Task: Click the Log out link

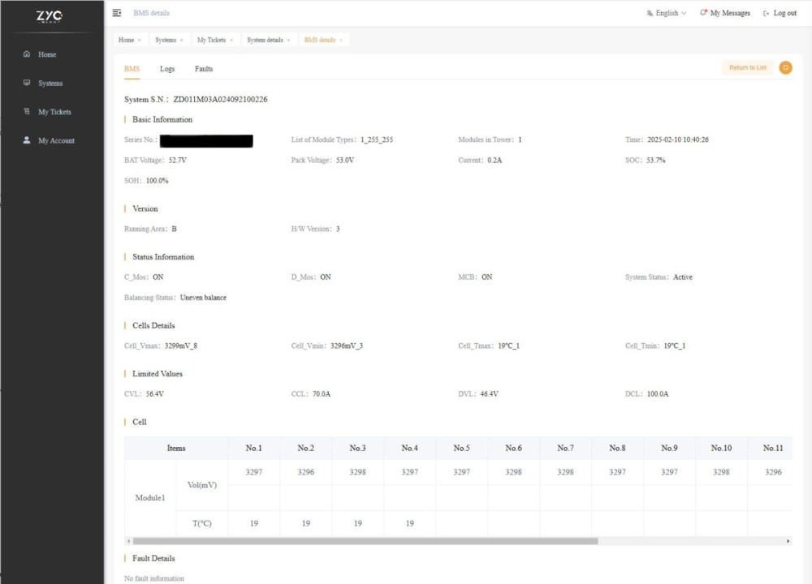Action: [x=780, y=13]
